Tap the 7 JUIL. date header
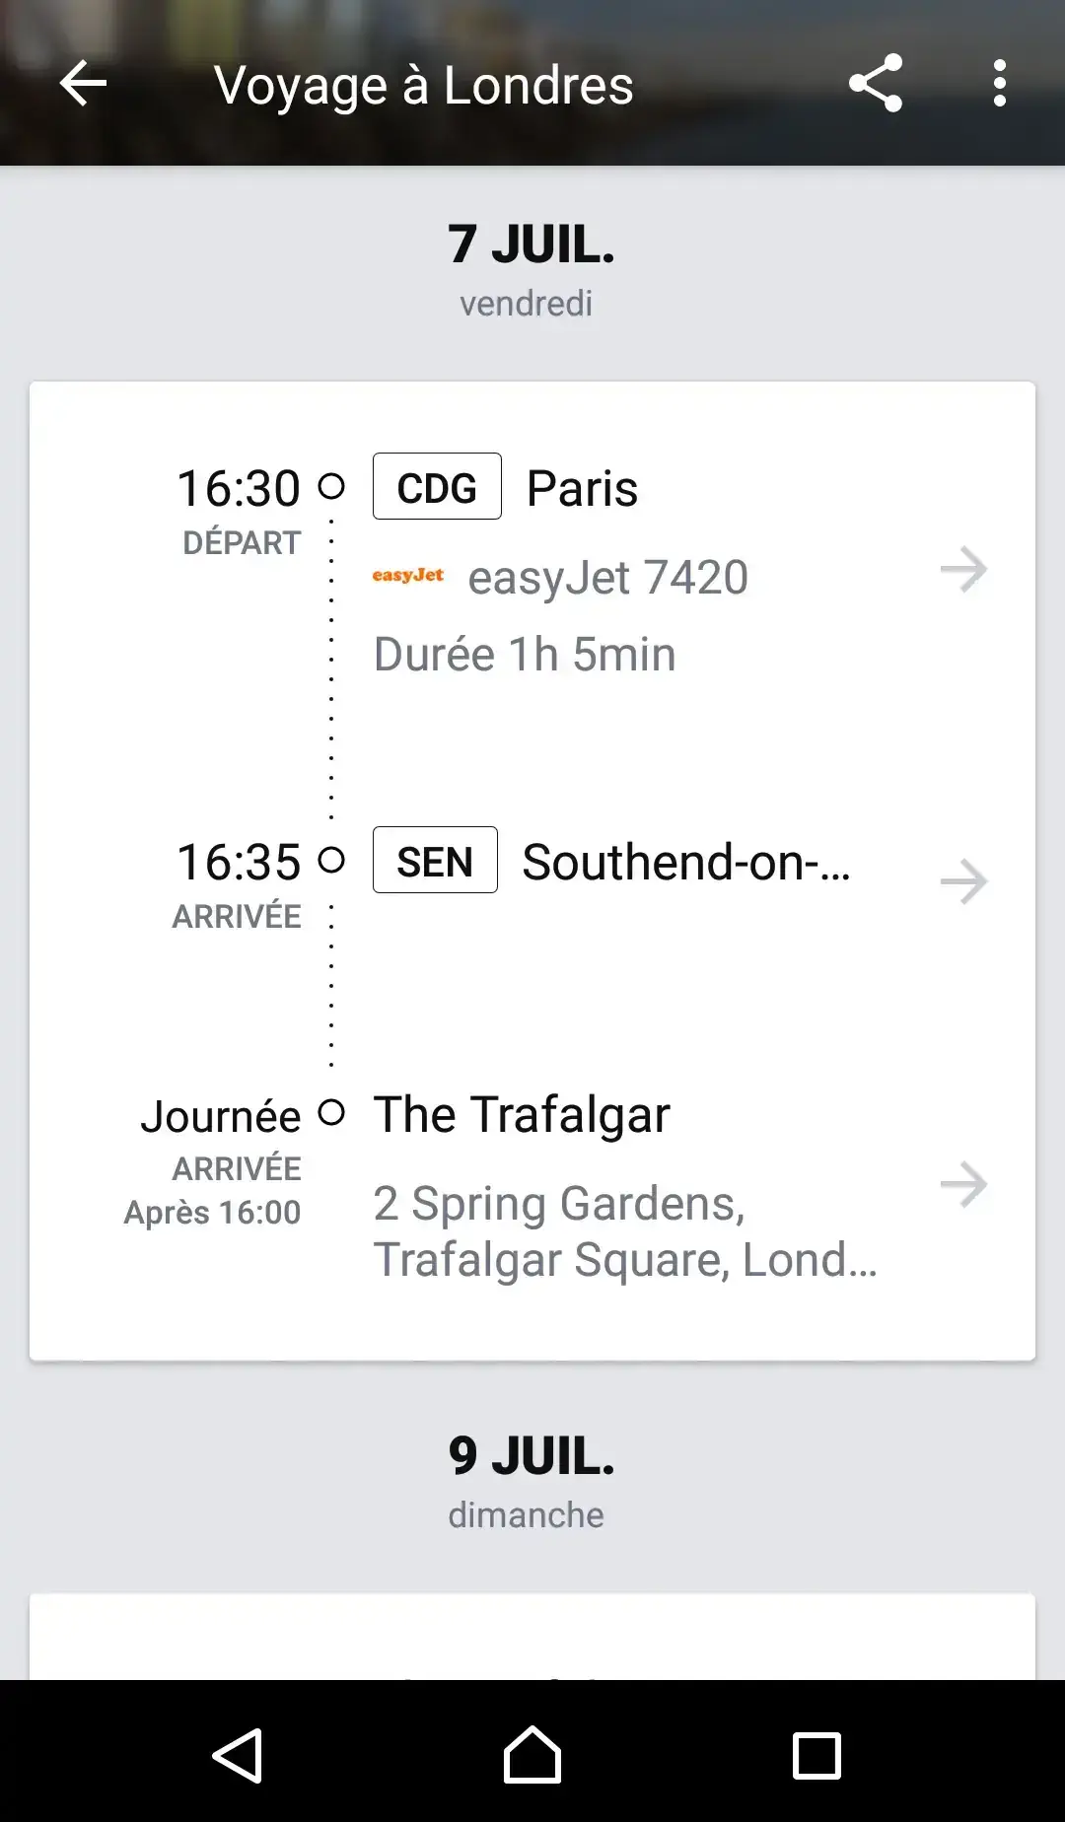This screenshot has height=1822, width=1065. click(532, 245)
